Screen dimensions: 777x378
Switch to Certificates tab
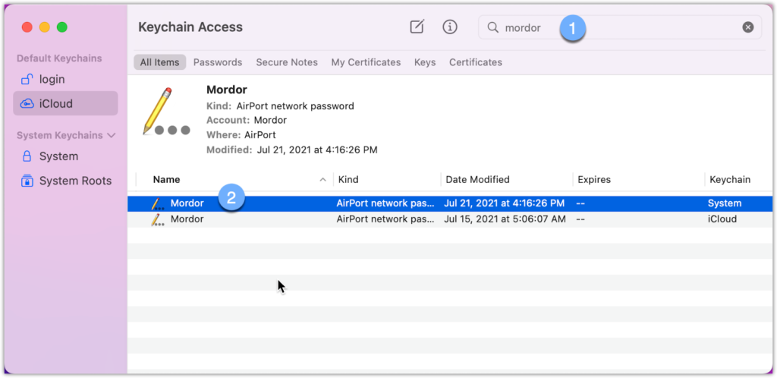click(476, 62)
